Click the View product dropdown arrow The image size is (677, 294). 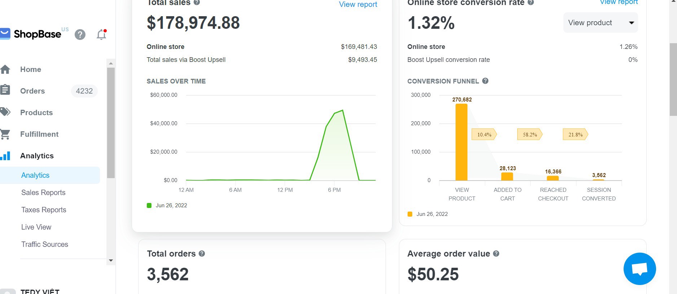[x=631, y=23]
